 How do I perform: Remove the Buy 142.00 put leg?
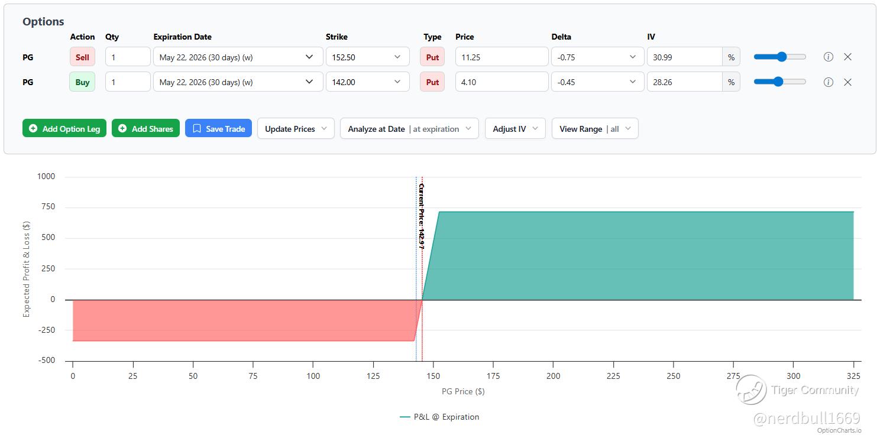coord(847,82)
